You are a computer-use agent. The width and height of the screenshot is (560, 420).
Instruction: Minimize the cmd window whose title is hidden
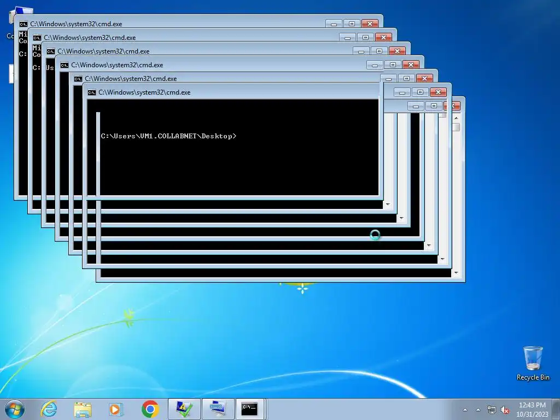(416, 106)
